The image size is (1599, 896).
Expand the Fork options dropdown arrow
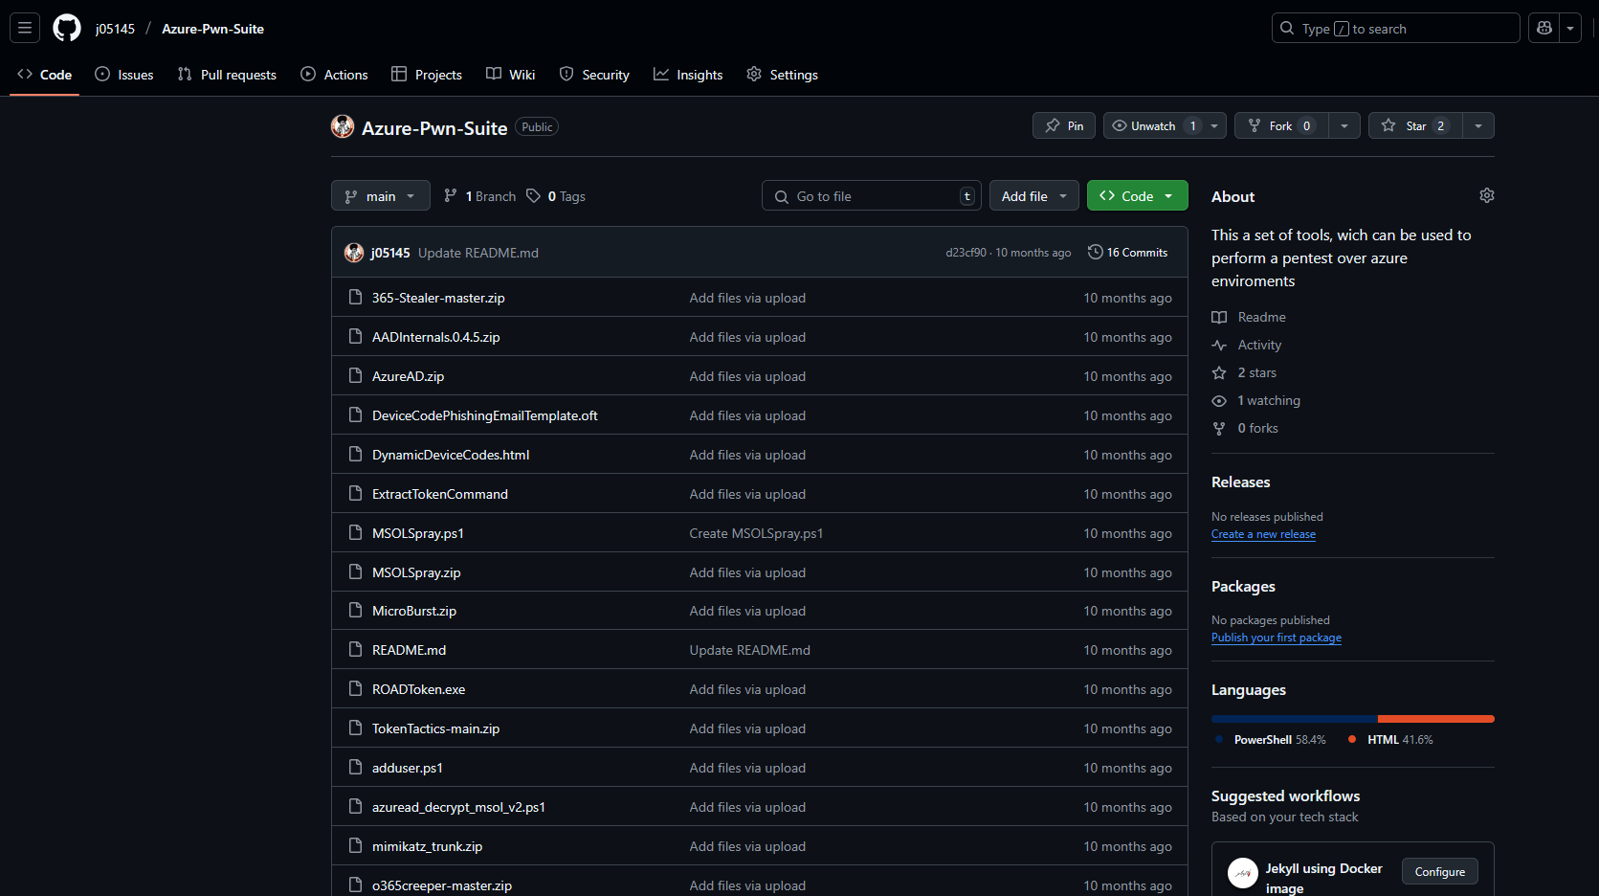[x=1344, y=125]
